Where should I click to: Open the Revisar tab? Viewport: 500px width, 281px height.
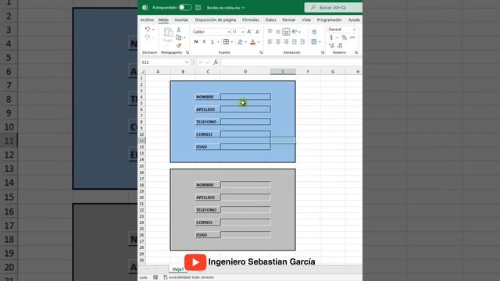289,20
